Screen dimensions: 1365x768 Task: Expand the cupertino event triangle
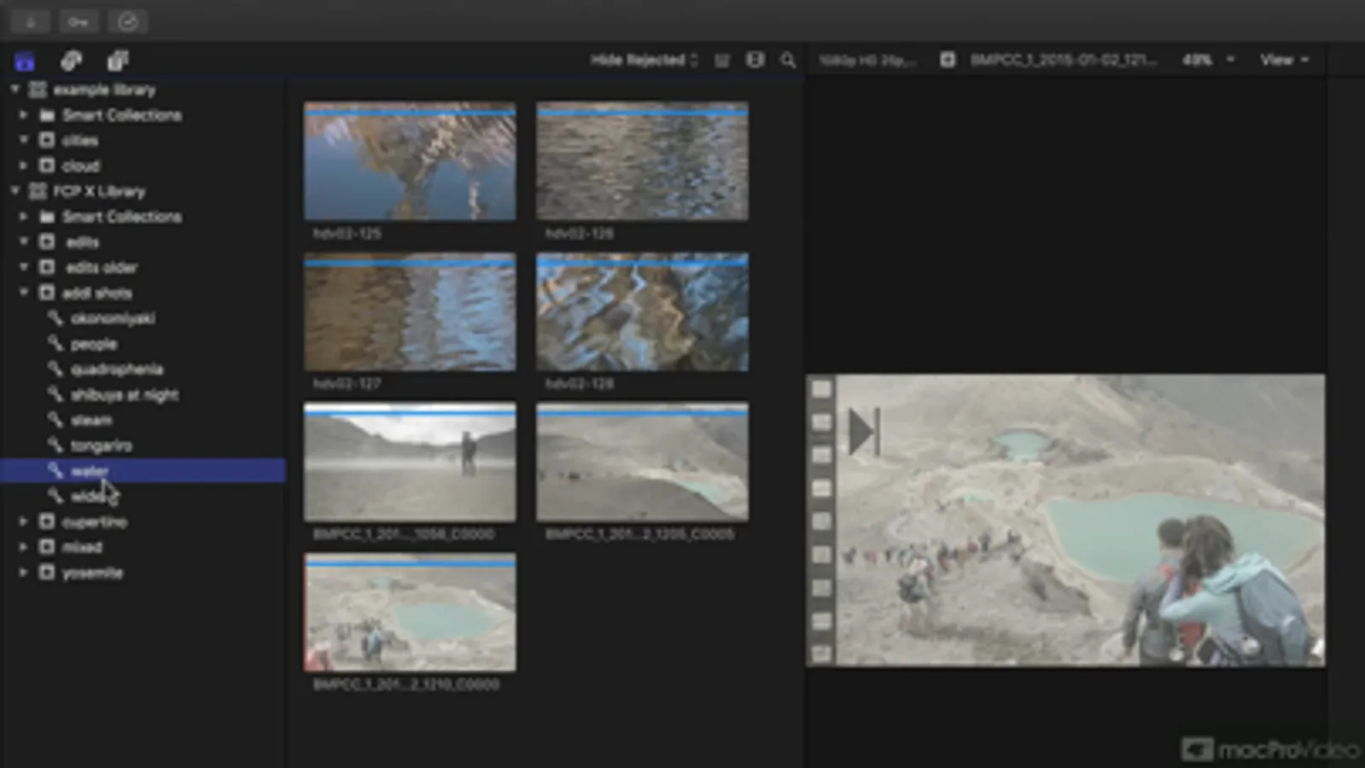(23, 521)
